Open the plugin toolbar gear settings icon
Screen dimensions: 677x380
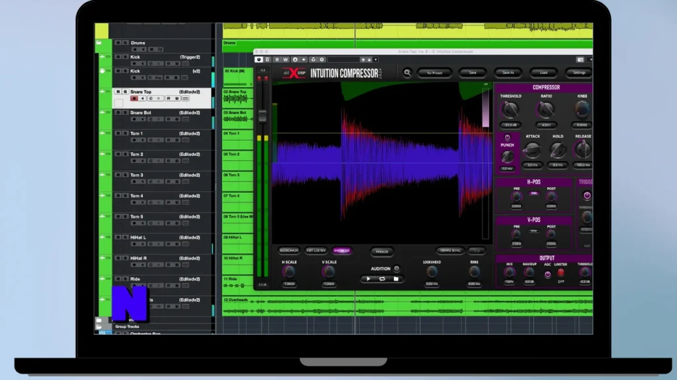pyautogui.click(x=322, y=60)
